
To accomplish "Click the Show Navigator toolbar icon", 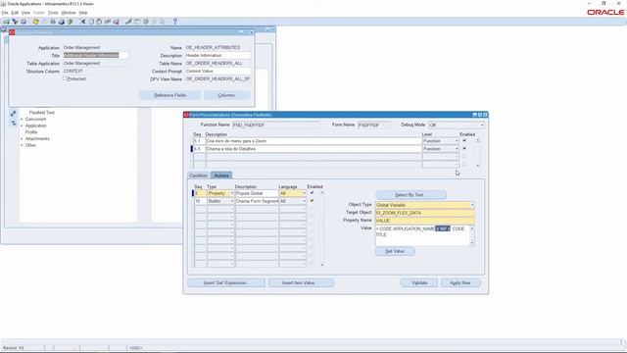I will tap(24, 22).
